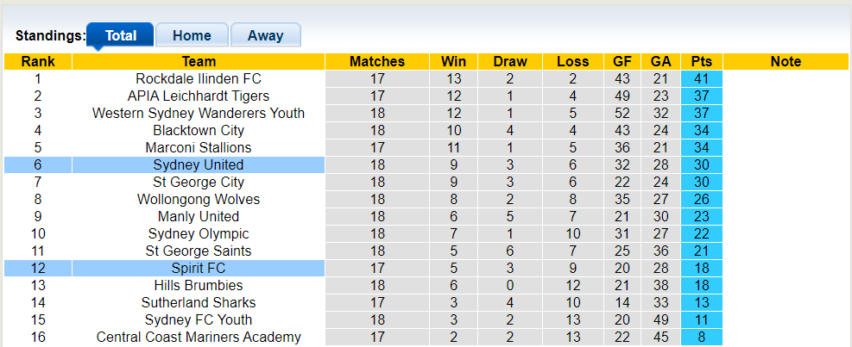Open APIA Leichhardt Tigers team link
Image resolution: width=852 pixels, height=347 pixels.
[x=199, y=96]
